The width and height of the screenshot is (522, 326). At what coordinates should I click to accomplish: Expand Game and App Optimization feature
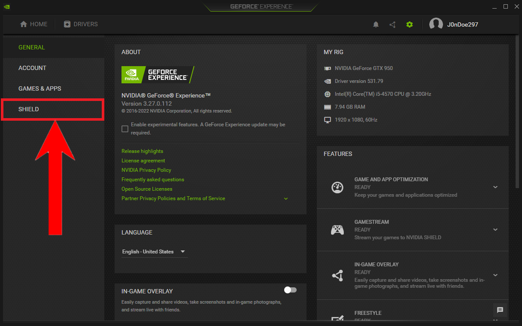tap(495, 187)
